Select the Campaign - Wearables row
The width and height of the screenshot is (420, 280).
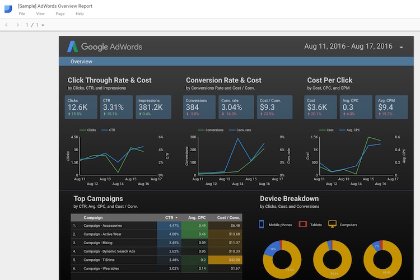(x=156, y=268)
